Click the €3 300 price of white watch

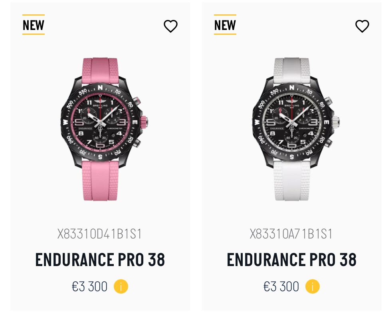(x=281, y=286)
